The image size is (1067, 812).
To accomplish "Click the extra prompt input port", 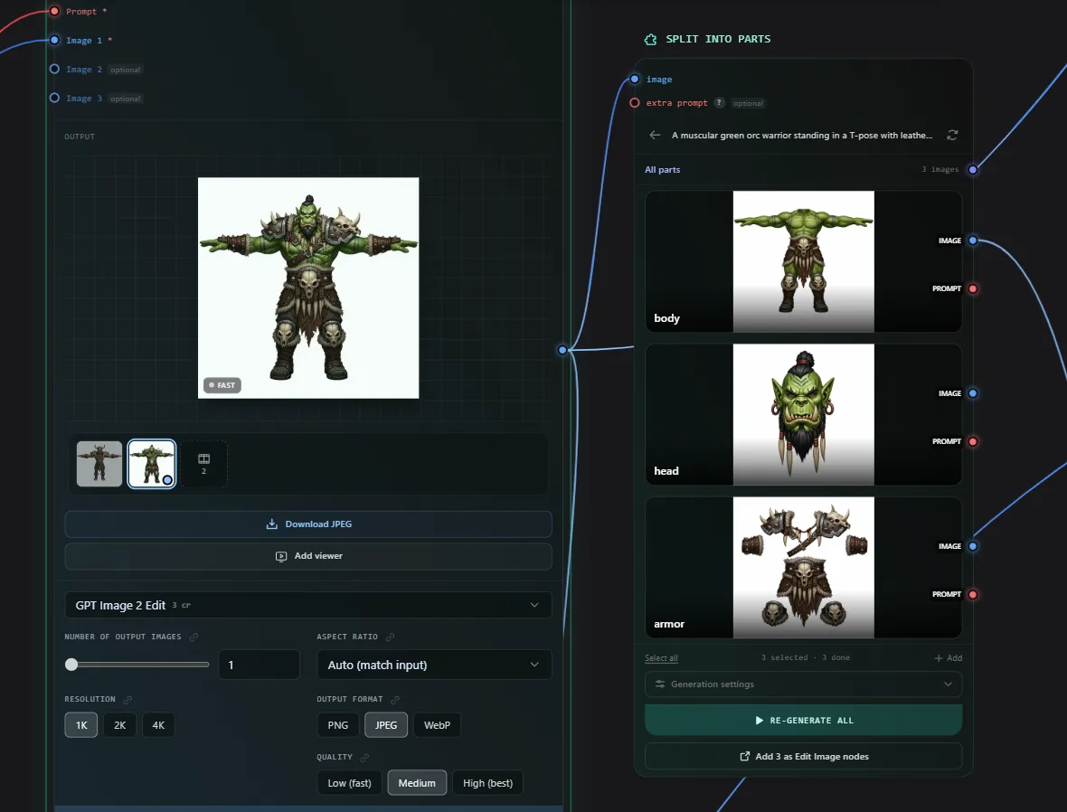I will click(634, 103).
